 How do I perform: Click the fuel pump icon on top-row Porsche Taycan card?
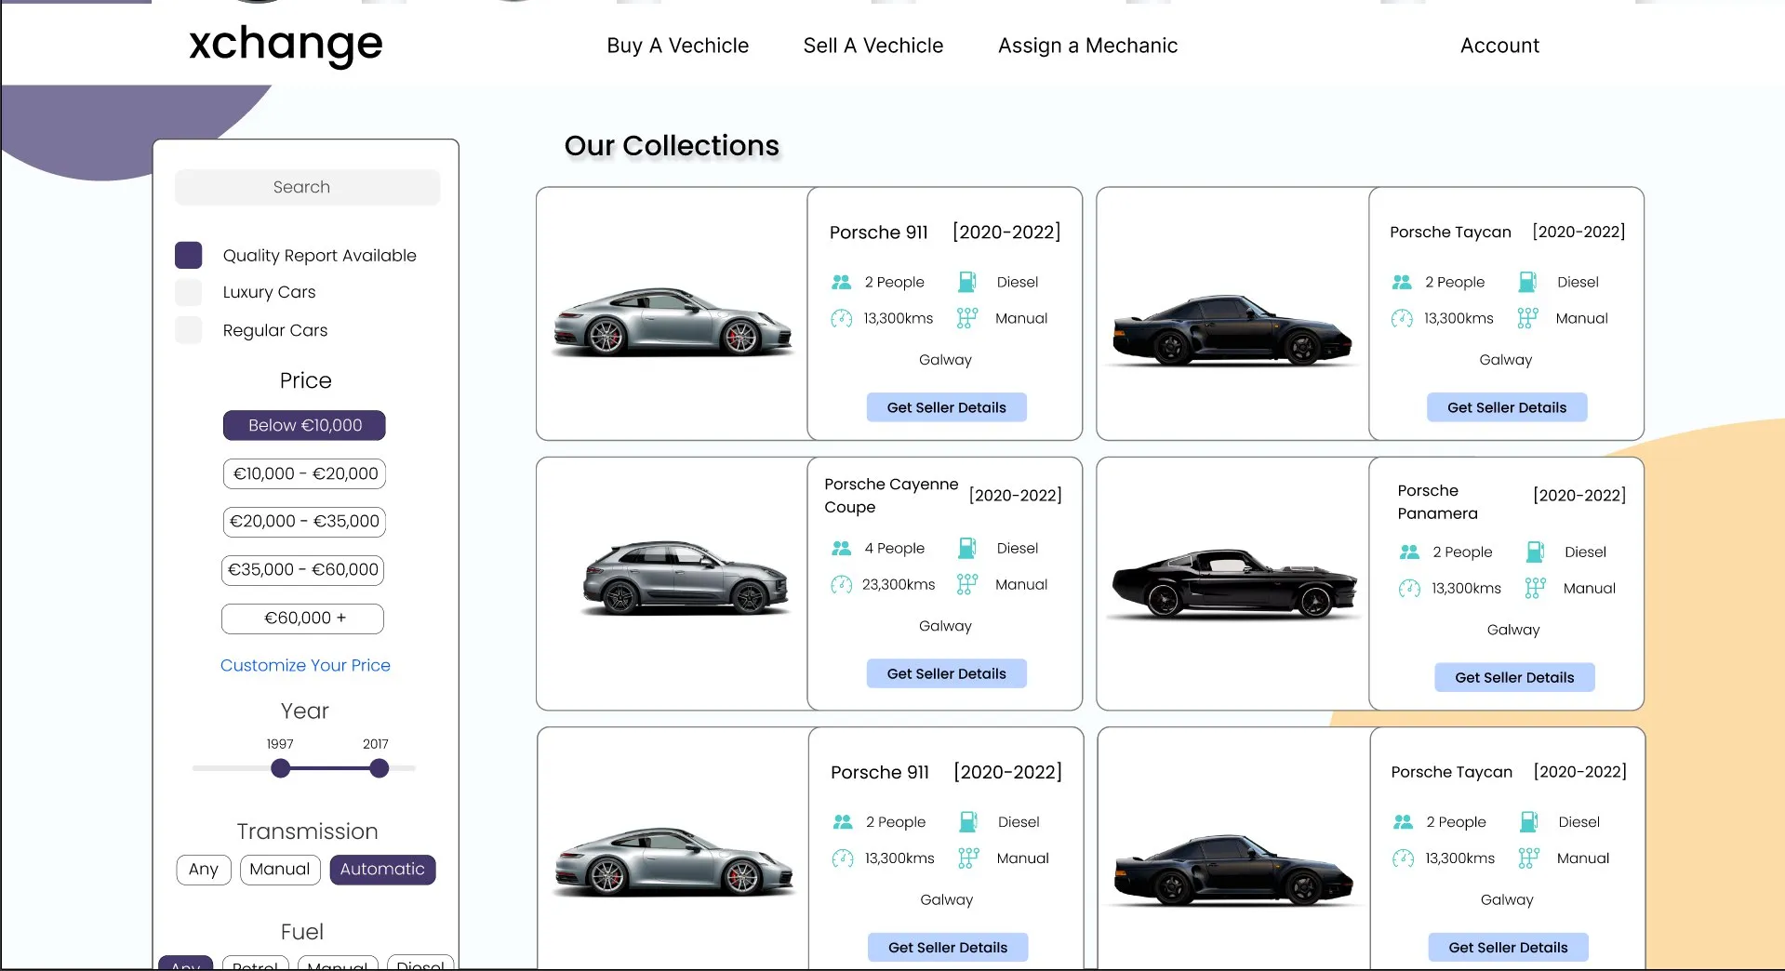1527,282
